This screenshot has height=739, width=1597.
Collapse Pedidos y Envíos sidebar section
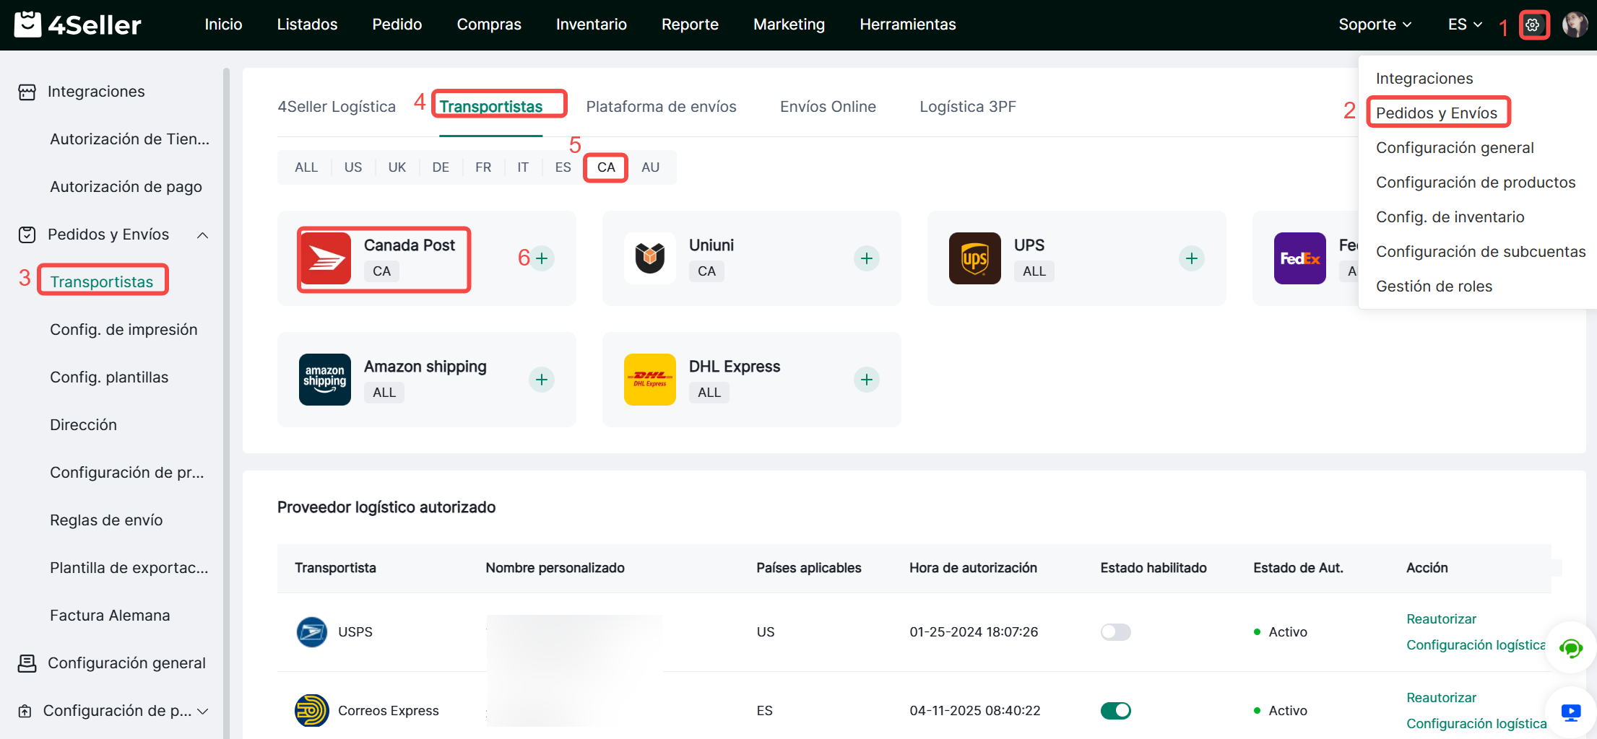click(x=203, y=235)
